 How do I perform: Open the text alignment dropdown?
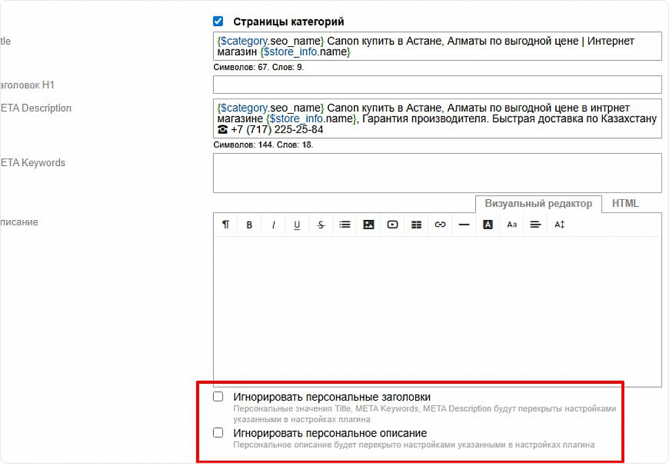535,225
